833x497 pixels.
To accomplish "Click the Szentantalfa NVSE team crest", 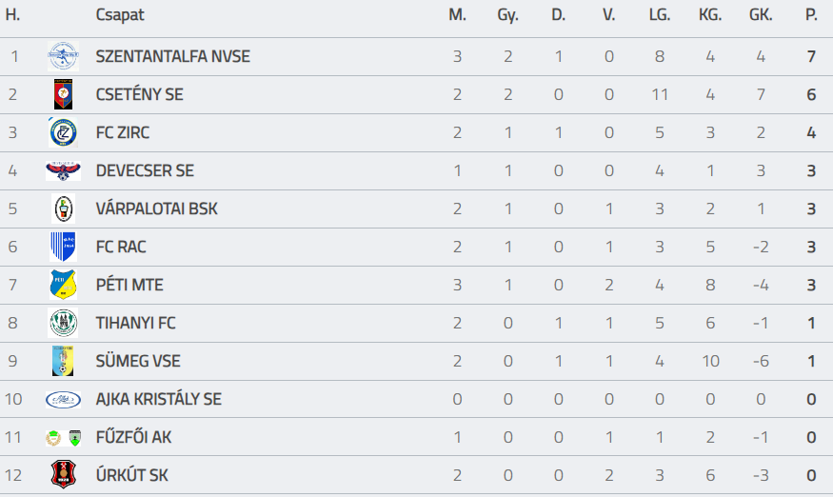I will coord(63,56).
